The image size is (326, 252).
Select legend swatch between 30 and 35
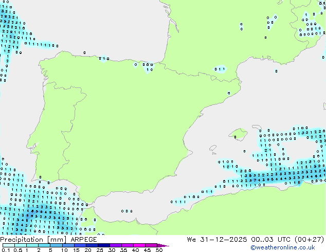(116, 245)
